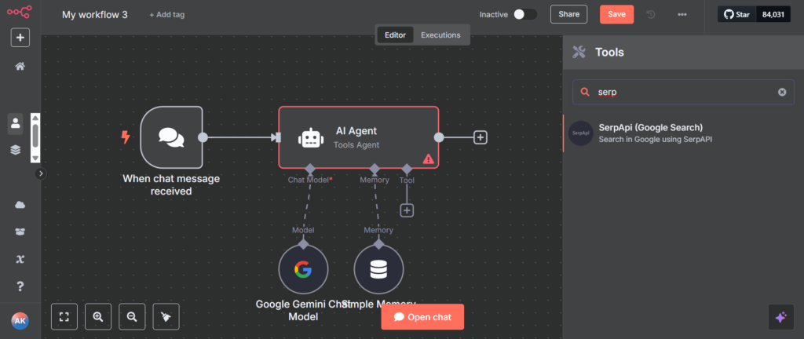Click the SerpApi round logo icon
804x339 pixels.
pyautogui.click(x=581, y=133)
